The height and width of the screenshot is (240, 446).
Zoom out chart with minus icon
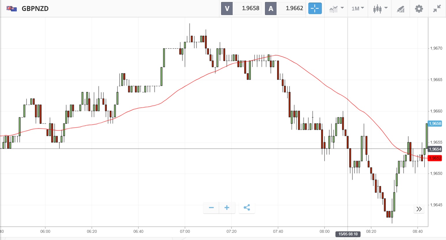(211, 207)
